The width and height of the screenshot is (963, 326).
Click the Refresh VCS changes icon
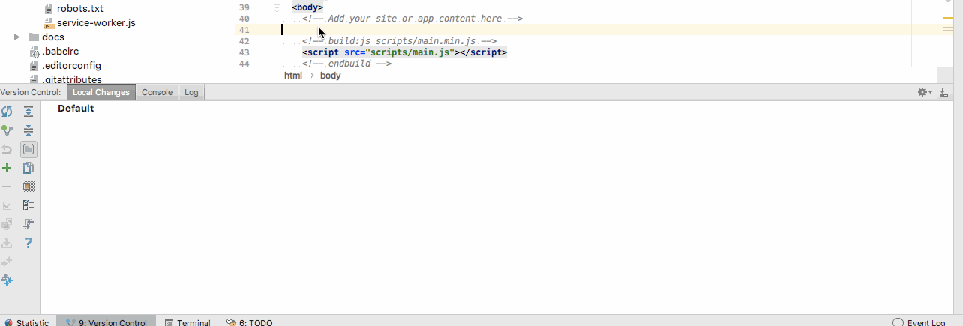(x=7, y=112)
